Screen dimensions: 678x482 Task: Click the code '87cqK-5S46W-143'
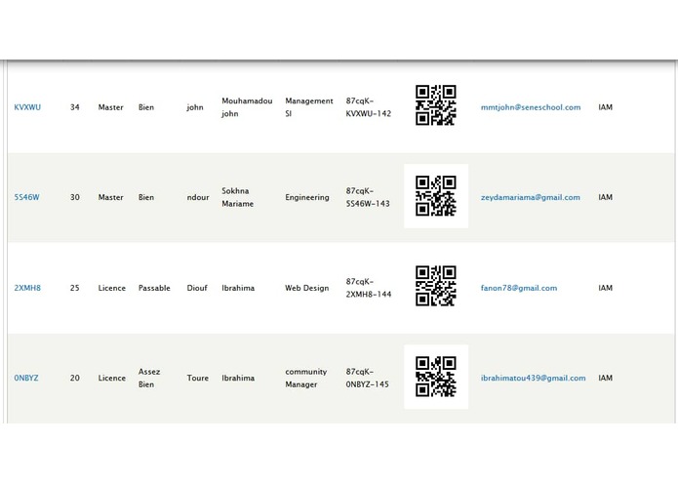pyautogui.click(x=368, y=197)
